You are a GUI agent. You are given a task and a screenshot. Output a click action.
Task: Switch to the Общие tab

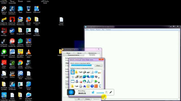68,53
